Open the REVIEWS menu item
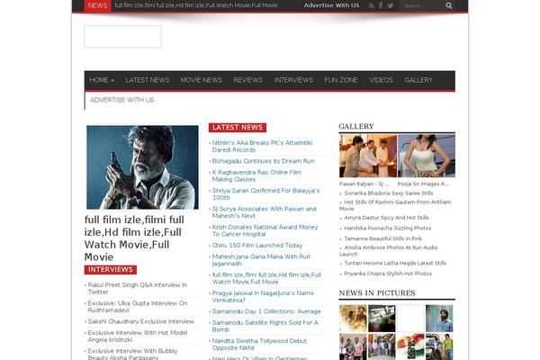Screen dimensions: 540x360 click(x=248, y=80)
